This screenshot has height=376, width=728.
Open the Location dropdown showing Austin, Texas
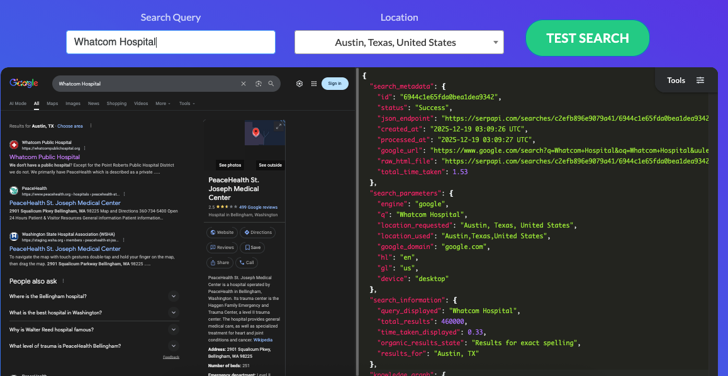(399, 43)
